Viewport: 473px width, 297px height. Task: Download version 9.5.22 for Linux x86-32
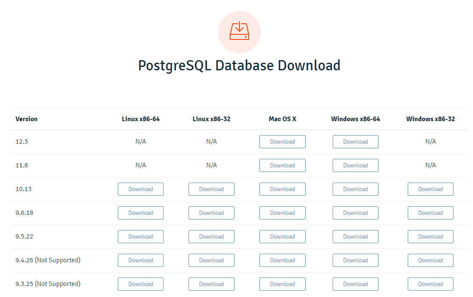click(211, 237)
